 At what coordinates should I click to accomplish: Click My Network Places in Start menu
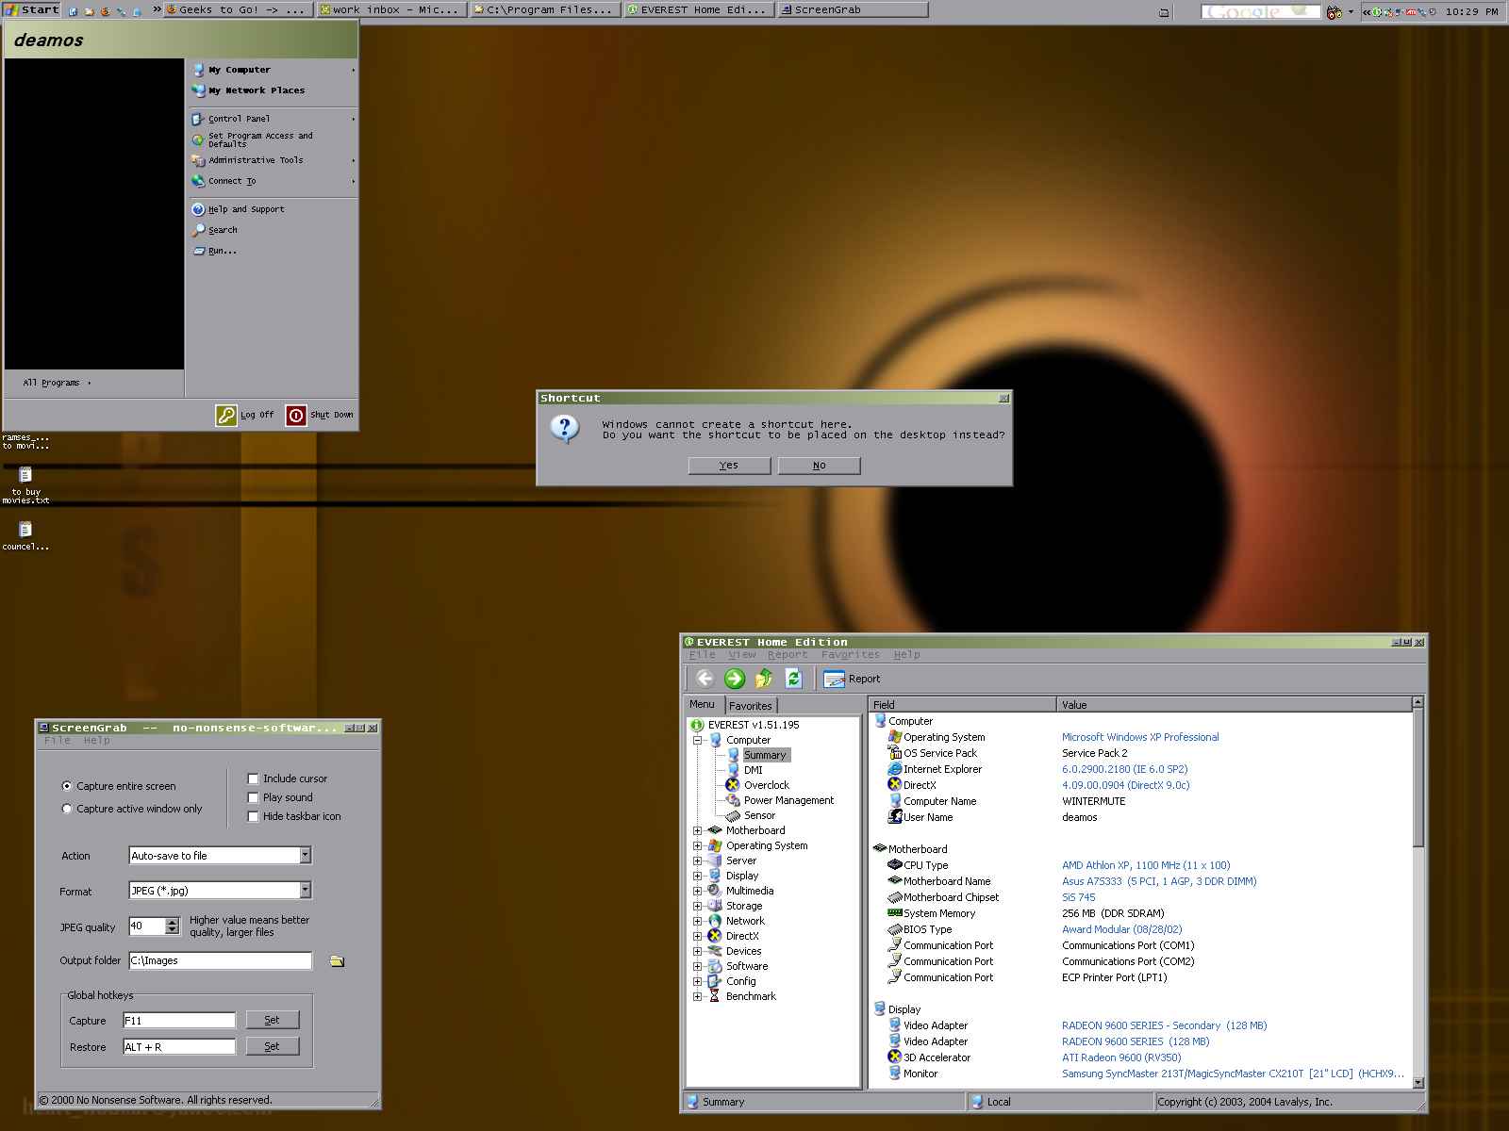click(x=256, y=90)
